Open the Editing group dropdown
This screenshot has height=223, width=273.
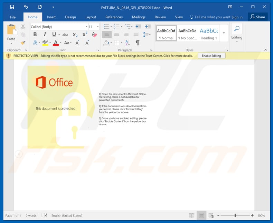237,33
